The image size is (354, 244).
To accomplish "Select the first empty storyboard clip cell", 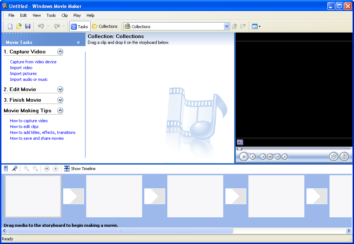I will pyautogui.click(x=33, y=196).
